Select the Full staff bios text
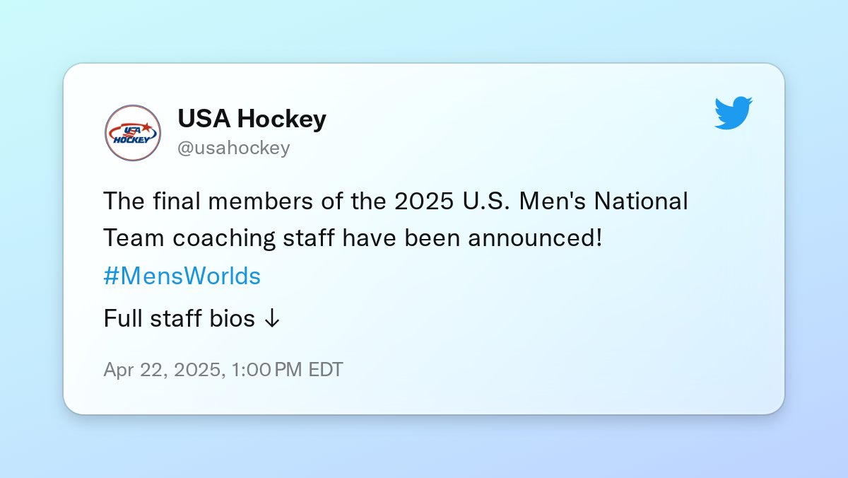The image size is (848, 478). (179, 319)
